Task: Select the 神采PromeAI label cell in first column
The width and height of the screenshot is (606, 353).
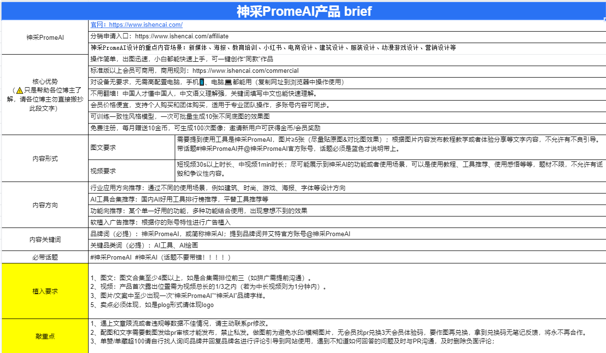Action: coord(45,37)
